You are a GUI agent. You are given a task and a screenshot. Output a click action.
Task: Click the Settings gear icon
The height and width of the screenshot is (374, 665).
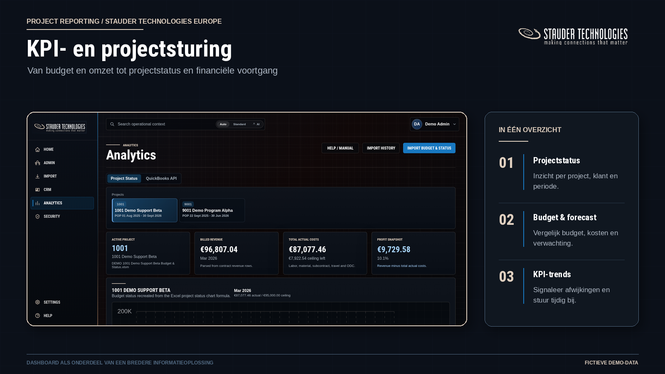(x=37, y=302)
